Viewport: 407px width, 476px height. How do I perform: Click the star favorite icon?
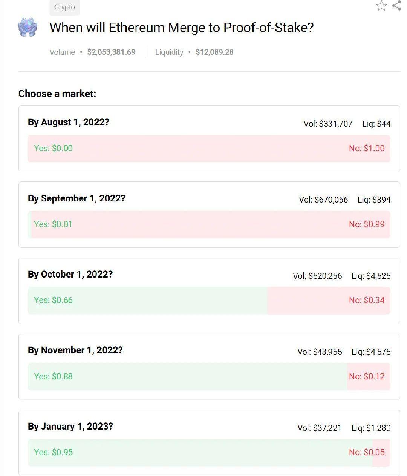[381, 6]
